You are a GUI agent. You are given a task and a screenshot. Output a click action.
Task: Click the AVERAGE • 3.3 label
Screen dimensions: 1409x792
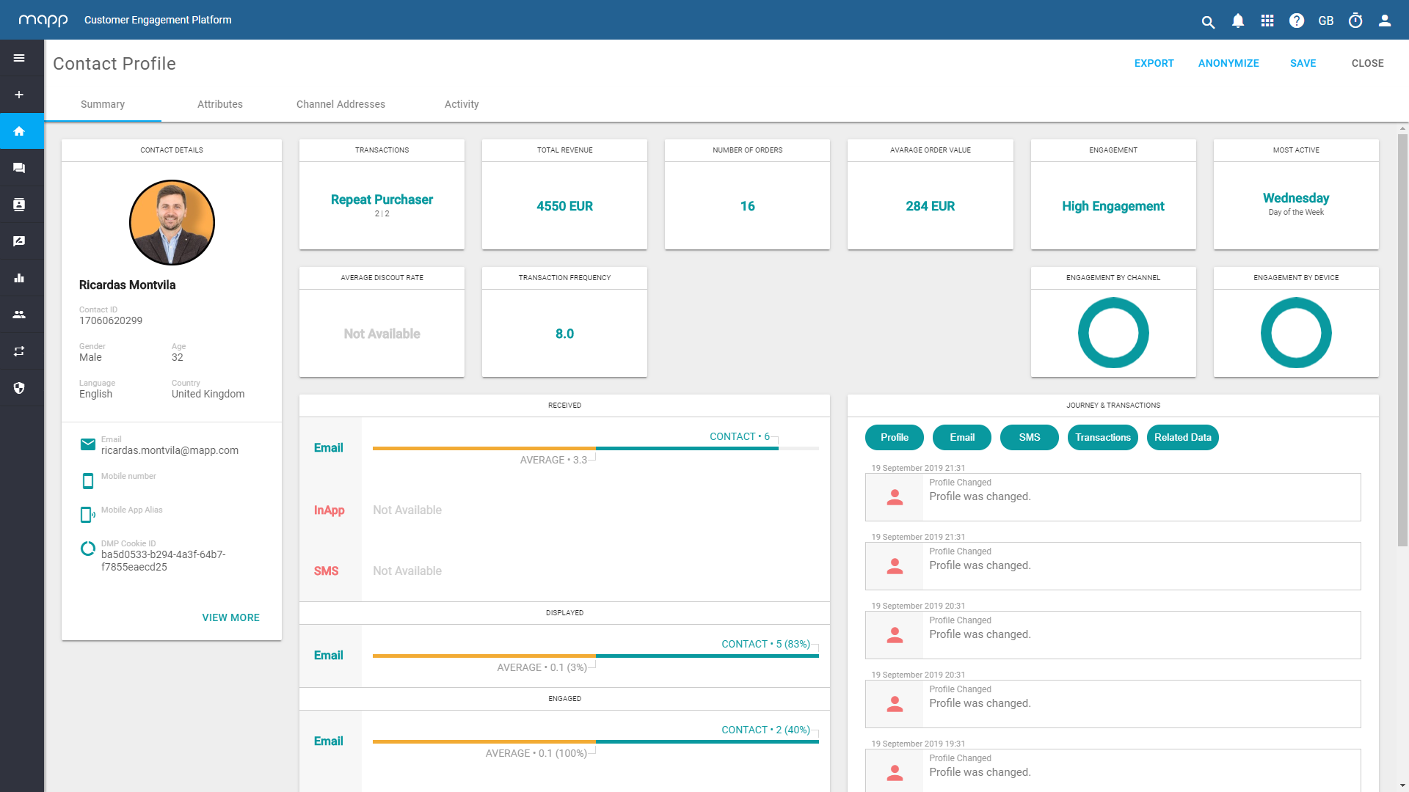[x=553, y=460]
